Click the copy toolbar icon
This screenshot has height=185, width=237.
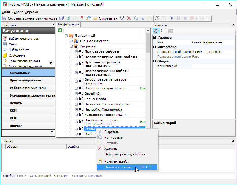[x=136, y=18]
